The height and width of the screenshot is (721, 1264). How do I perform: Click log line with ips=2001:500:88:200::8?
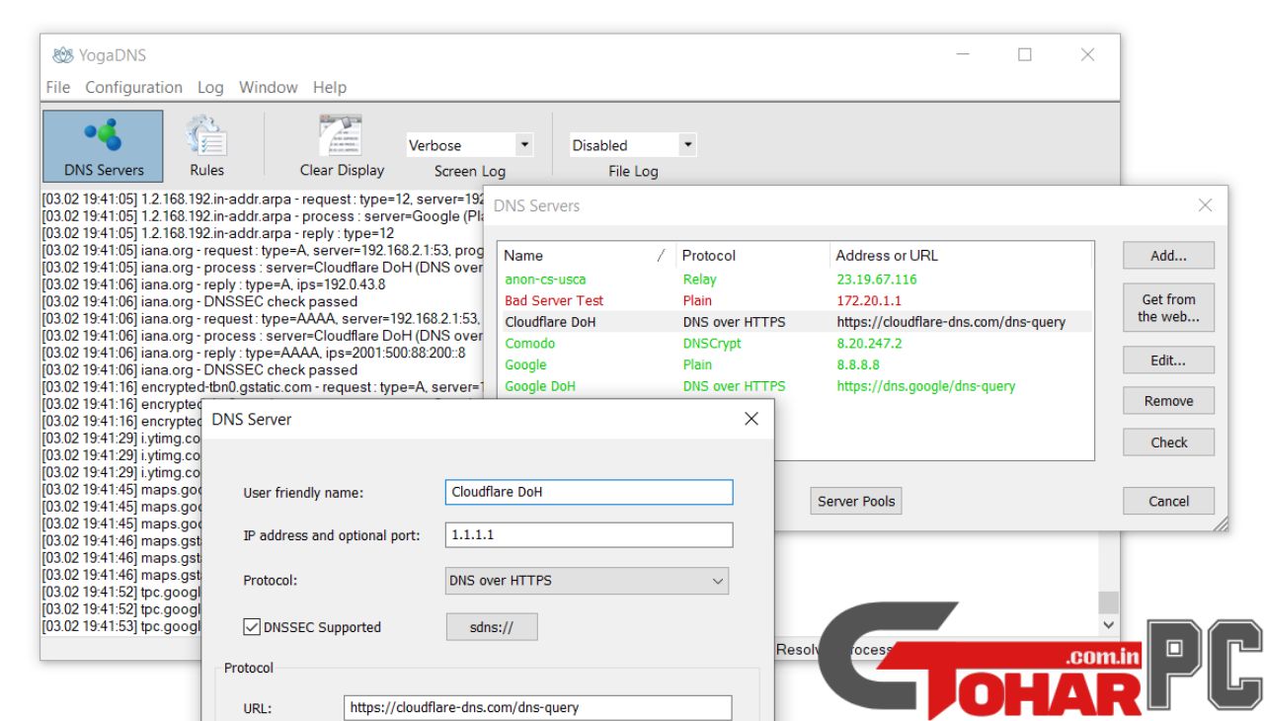[254, 353]
